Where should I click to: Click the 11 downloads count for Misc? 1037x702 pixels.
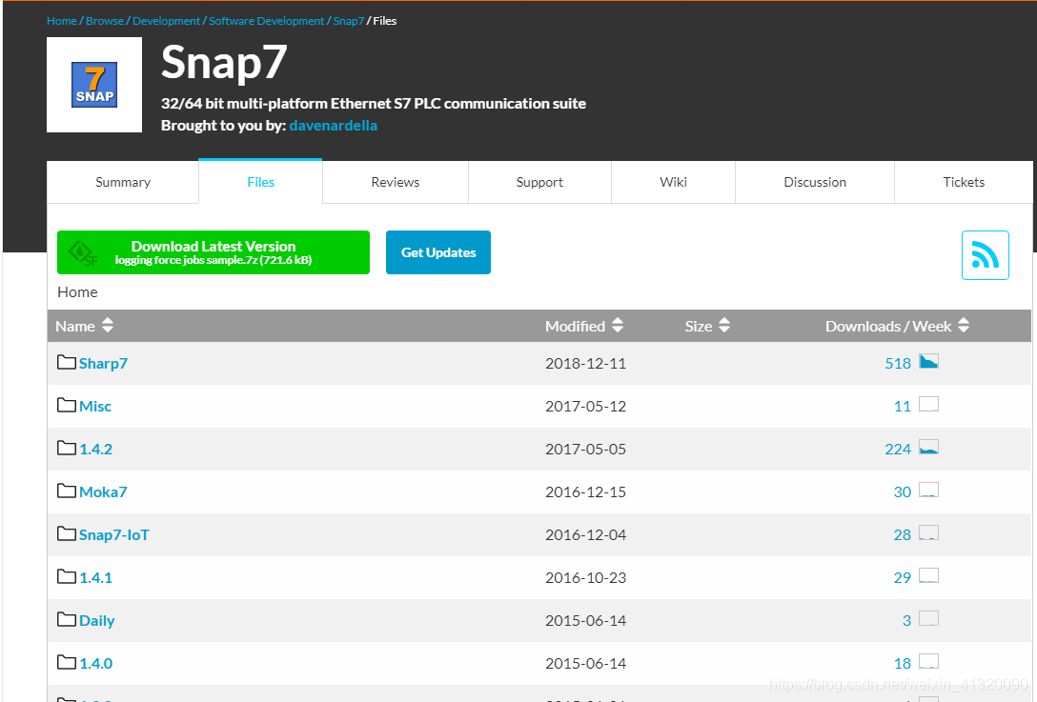click(902, 407)
